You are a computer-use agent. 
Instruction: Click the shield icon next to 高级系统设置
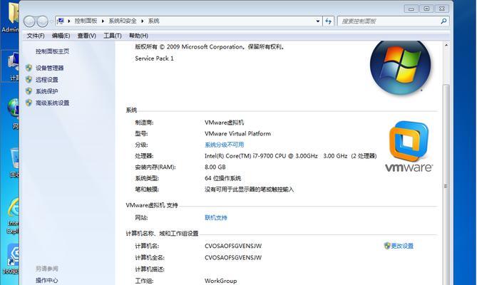point(29,103)
